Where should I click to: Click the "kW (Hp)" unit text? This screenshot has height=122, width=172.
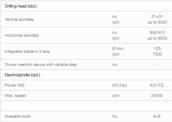click(x=119, y=85)
